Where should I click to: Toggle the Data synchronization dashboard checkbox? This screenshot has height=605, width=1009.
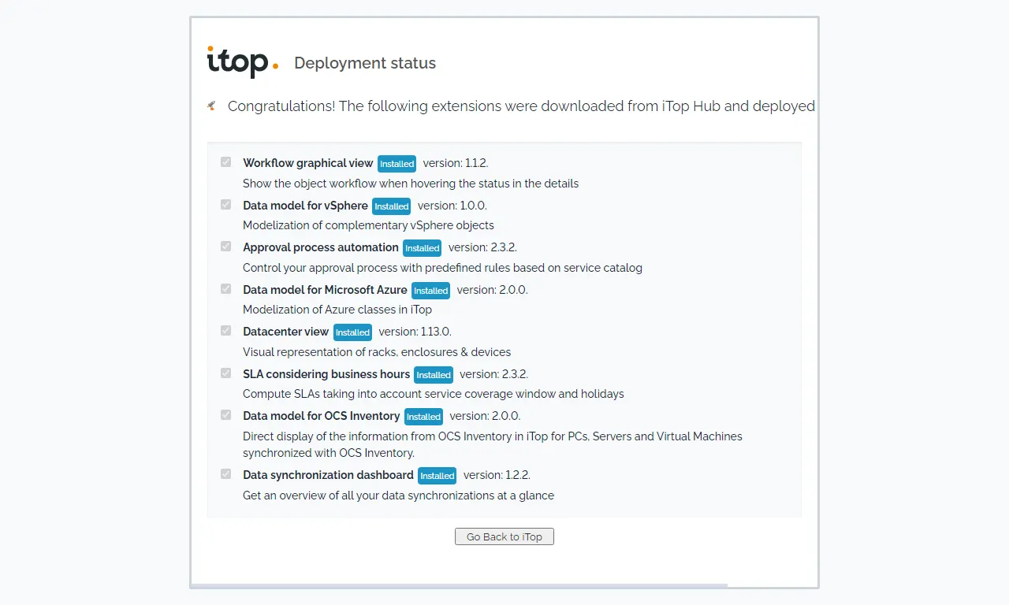pos(226,474)
